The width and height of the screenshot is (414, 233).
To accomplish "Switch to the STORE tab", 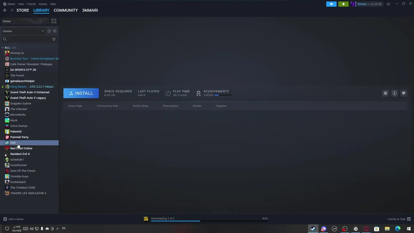I will click(23, 10).
